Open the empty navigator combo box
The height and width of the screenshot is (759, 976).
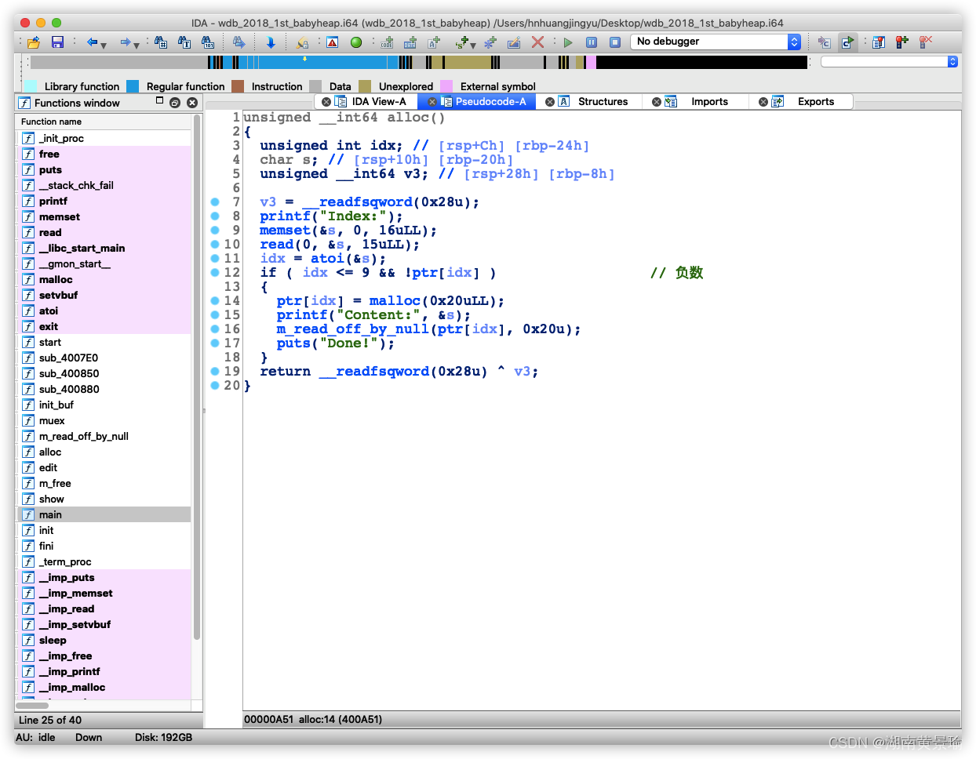coord(890,61)
